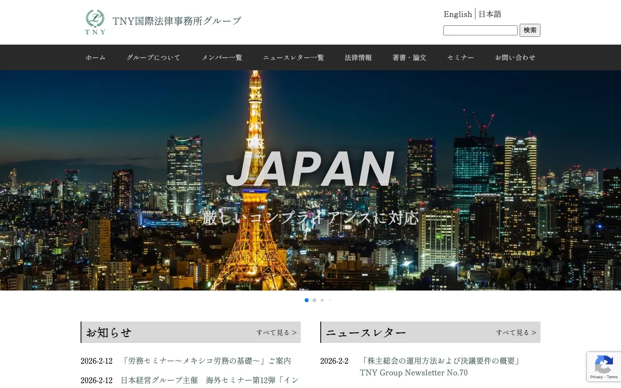Open the 著書・論文 section
Viewport: 621px width, 388px height.
pyautogui.click(x=409, y=57)
